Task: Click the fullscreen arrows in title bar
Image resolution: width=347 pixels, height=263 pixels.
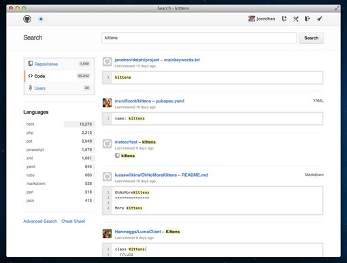Action: (x=337, y=8)
